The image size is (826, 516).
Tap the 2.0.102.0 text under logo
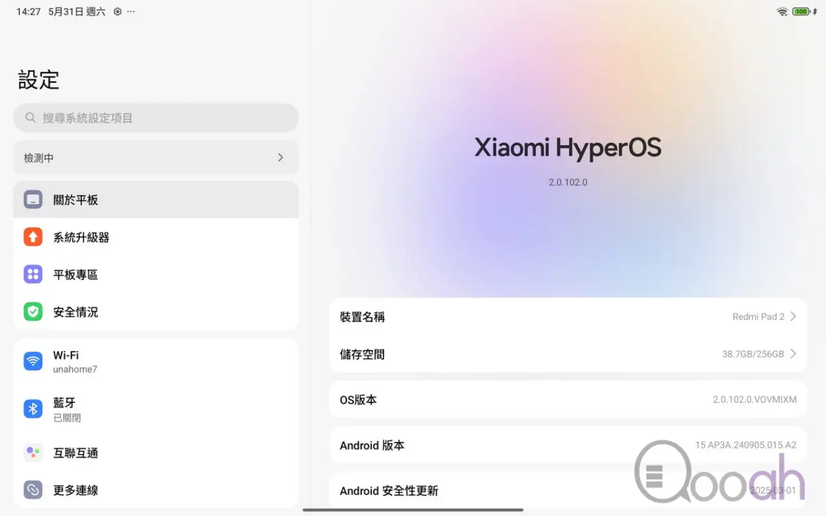coord(568,182)
